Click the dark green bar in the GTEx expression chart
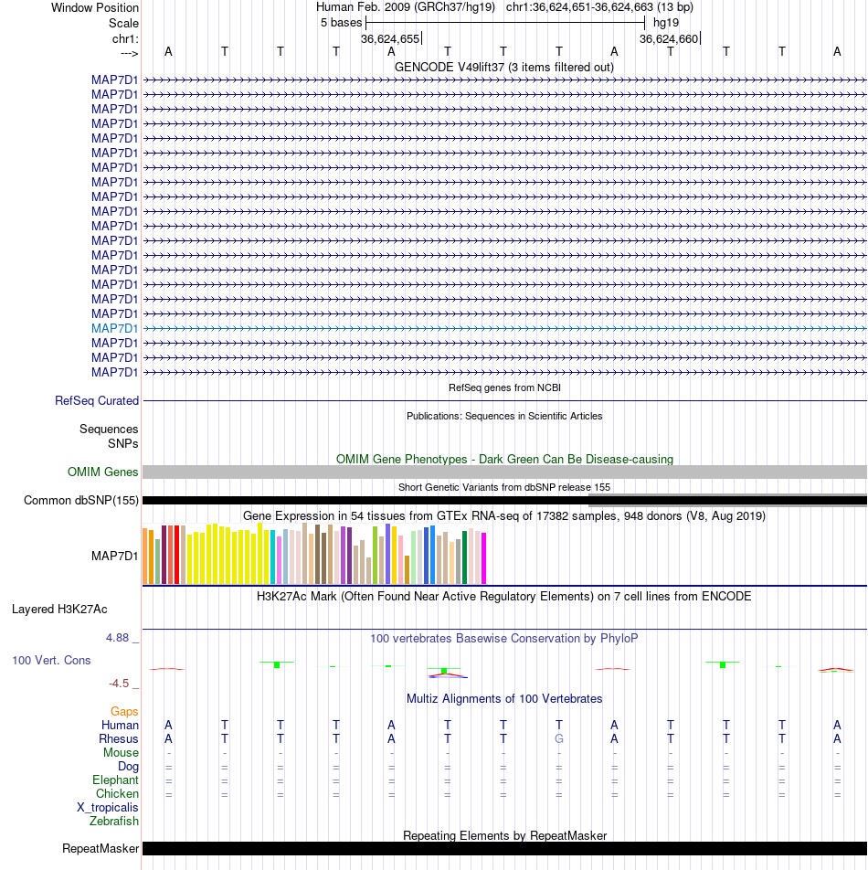 pyautogui.click(x=465, y=557)
